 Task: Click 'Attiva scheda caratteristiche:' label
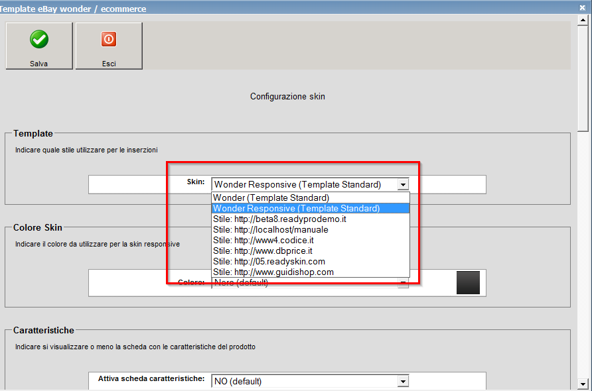point(151,378)
